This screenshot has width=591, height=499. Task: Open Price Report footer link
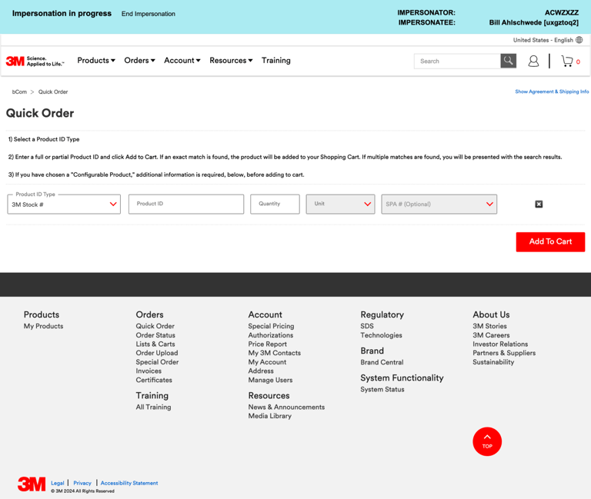tap(267, 344)
